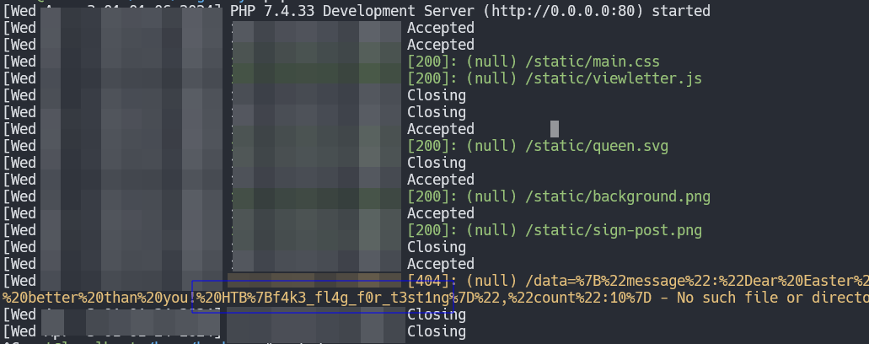The width and height of the screenshot is (869, 344).
Task: Click the /static/viewletter.js request path
Action: 614,78
